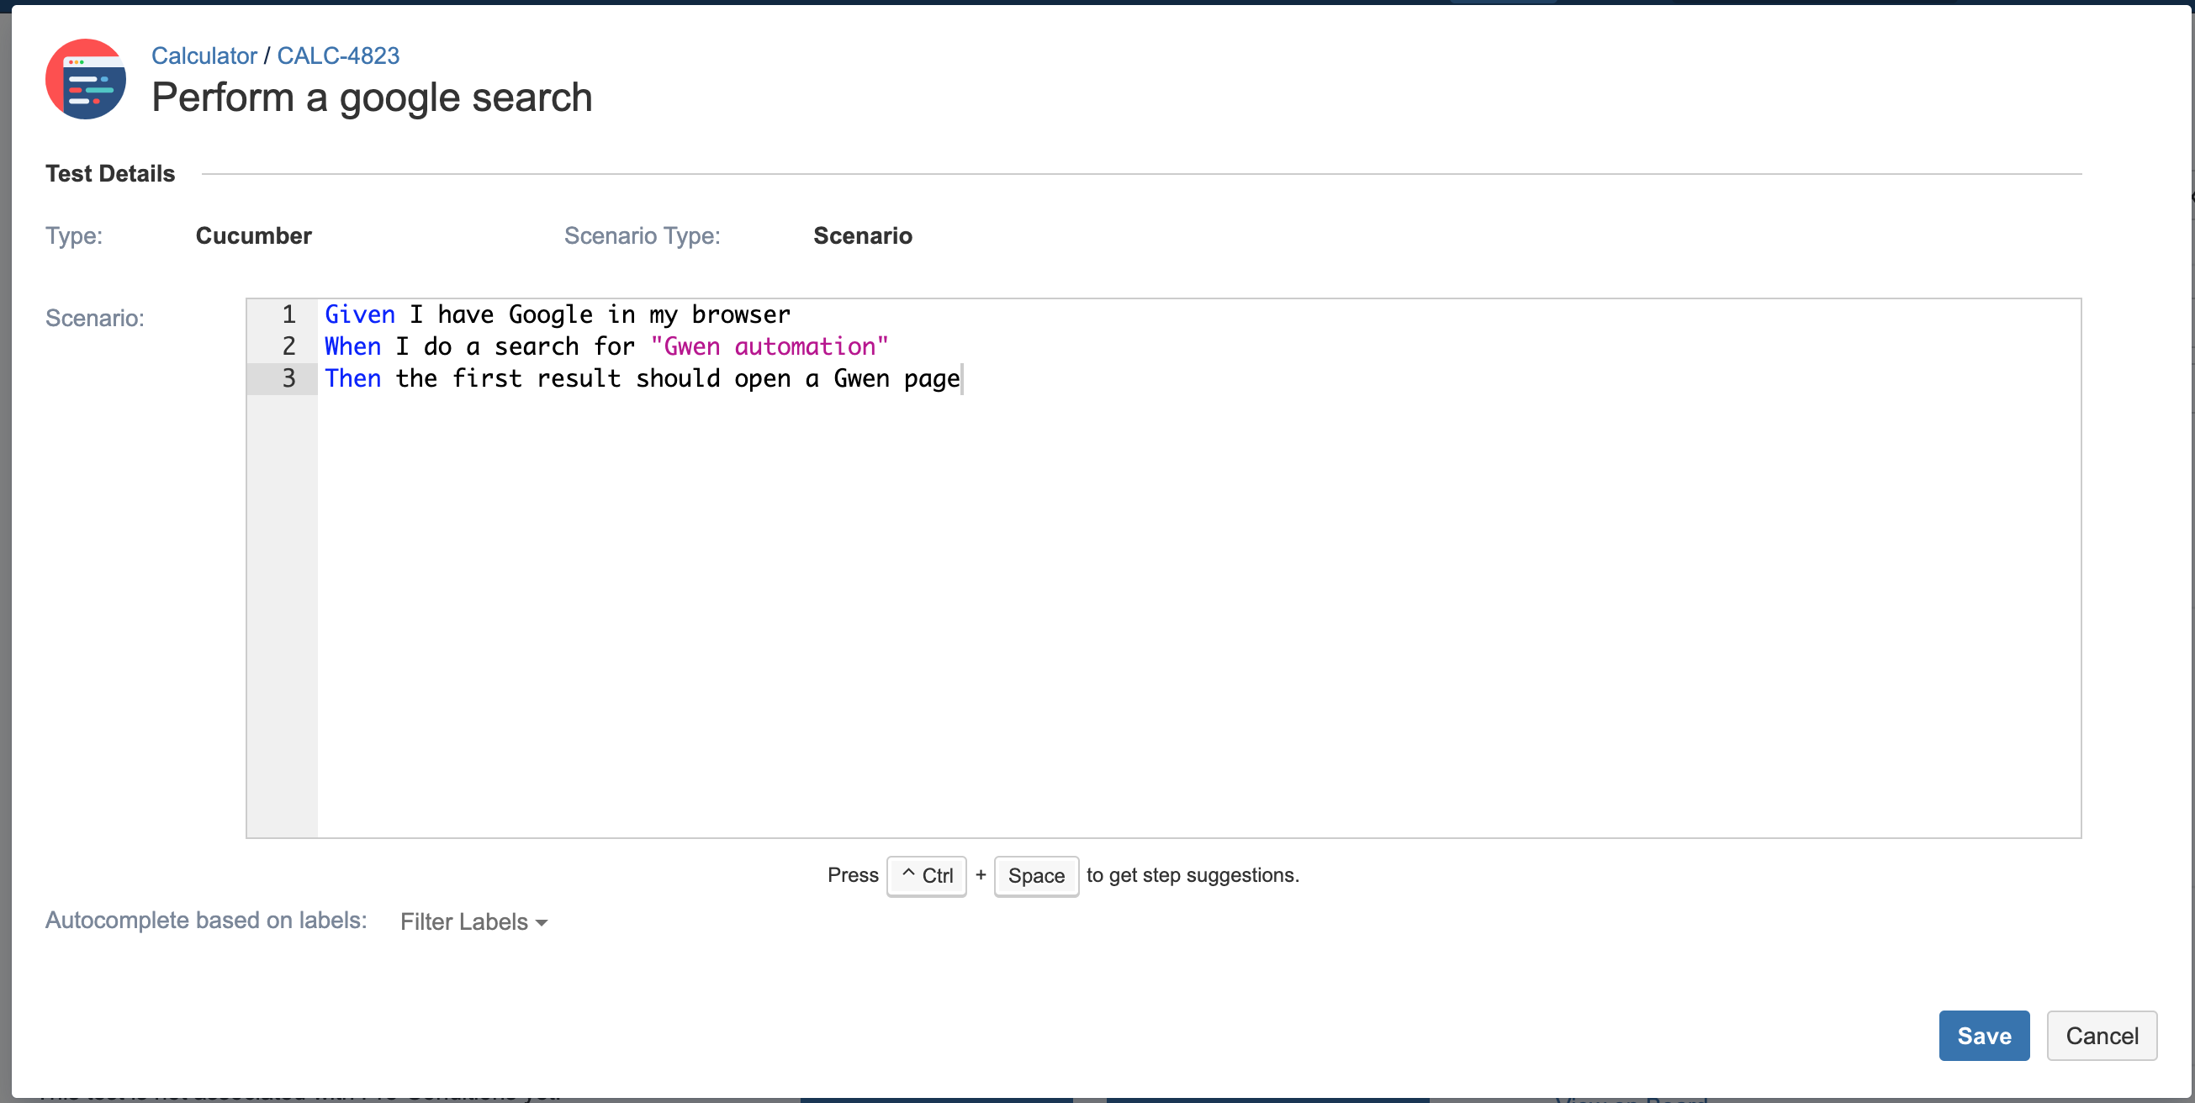Save the scenario changes
The image size is (2195, 1103).
pos(1984,1035)
